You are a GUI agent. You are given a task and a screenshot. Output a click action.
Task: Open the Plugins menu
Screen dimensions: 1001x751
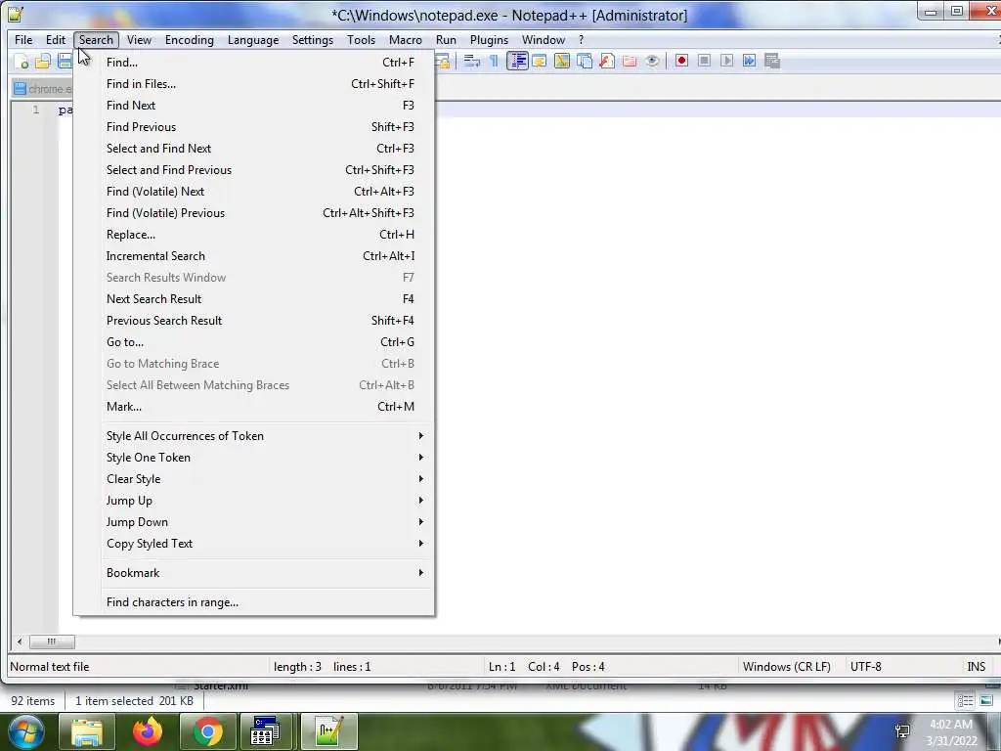click(490, 39)
